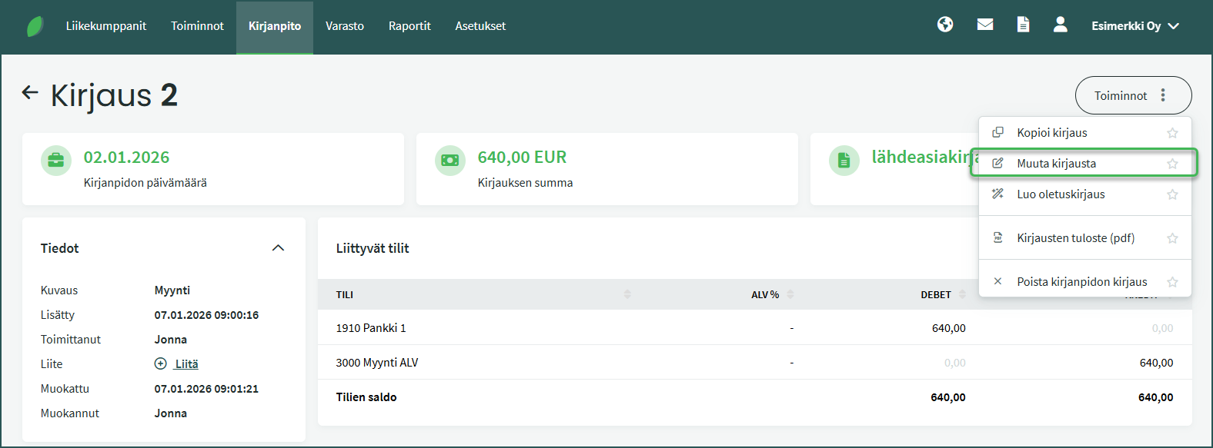The width and height of the screenshot is (1213, 448).
Task: Click the Toiminnot button
Action: 1132,95
